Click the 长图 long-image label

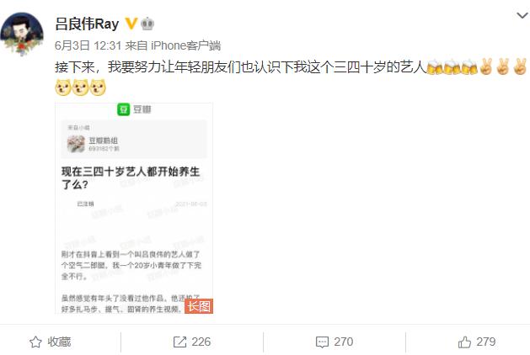199,306
